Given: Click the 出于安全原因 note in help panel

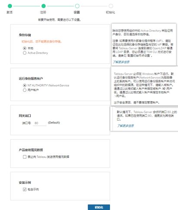Looking at the screenshot, I should coord(137,102).
